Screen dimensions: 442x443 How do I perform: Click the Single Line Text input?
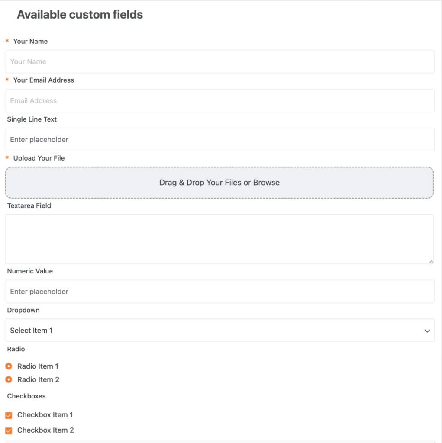click(x=219, y=140)
